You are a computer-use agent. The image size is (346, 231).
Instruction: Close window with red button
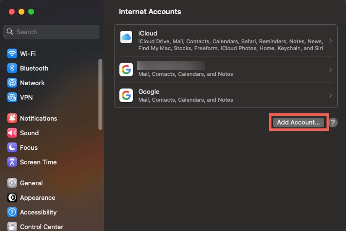click(12, 12)
